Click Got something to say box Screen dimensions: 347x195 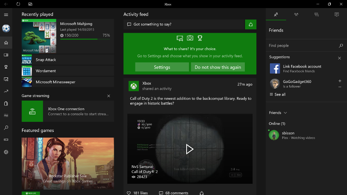click(184, 24)
